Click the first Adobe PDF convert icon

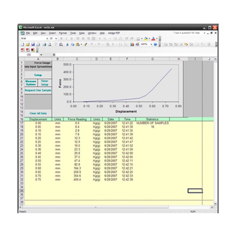click(x=23, y=50)
